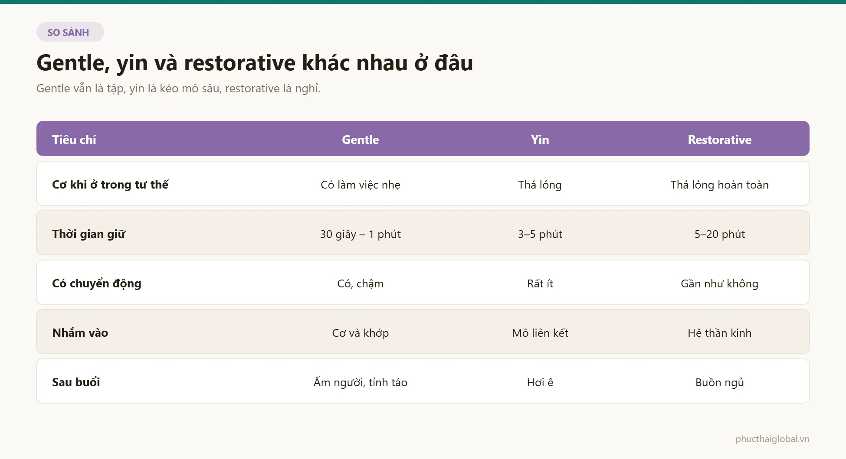The width and height of the screenshot is (846, 459).
Task: Click the cell 'Rất ít'
Action: (540, 283)
